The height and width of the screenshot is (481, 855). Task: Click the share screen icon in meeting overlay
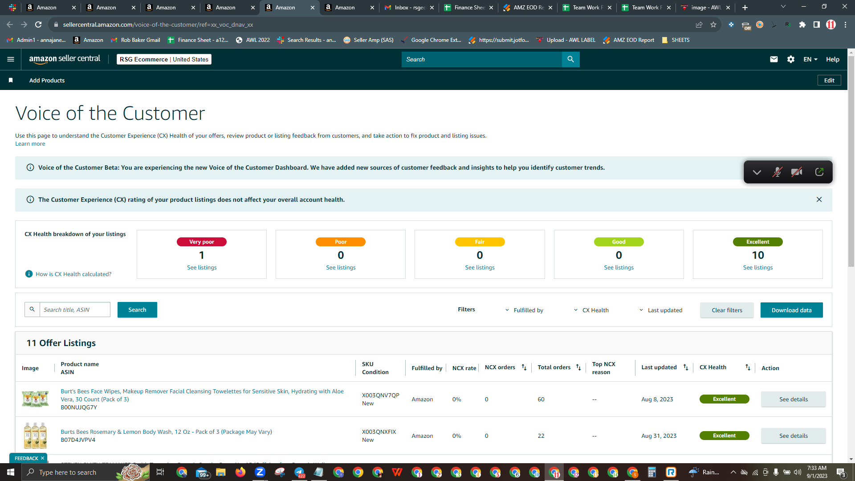point(819,172)
